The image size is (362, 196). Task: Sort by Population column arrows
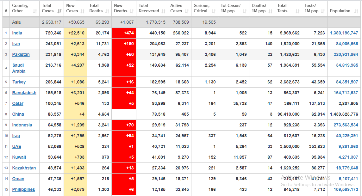(356, 11)
